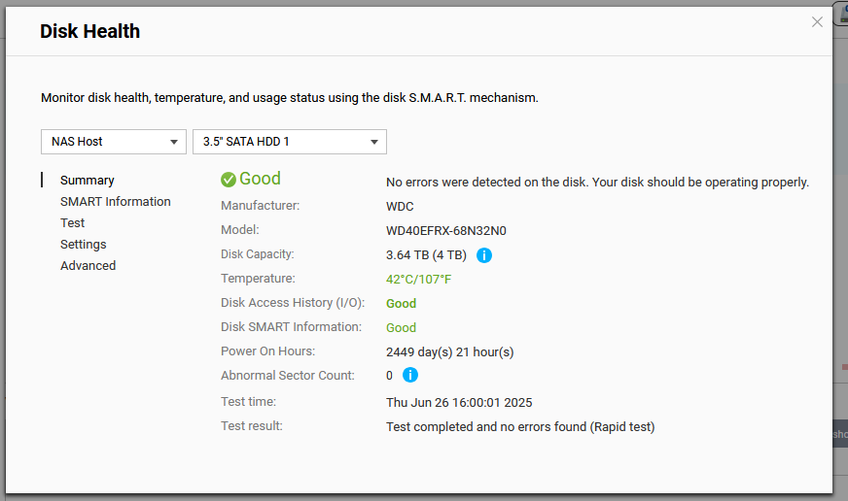Open the Test section
848x501 pixels.
(x=73, y=223)
